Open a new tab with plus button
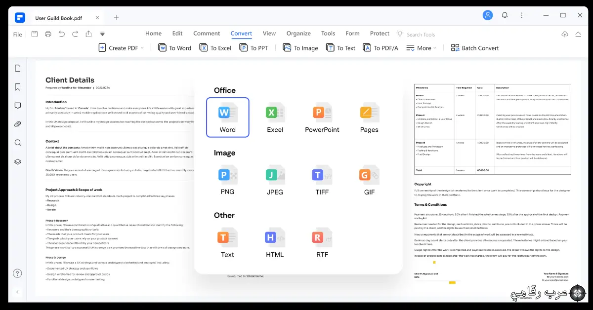 click(116, 17)
